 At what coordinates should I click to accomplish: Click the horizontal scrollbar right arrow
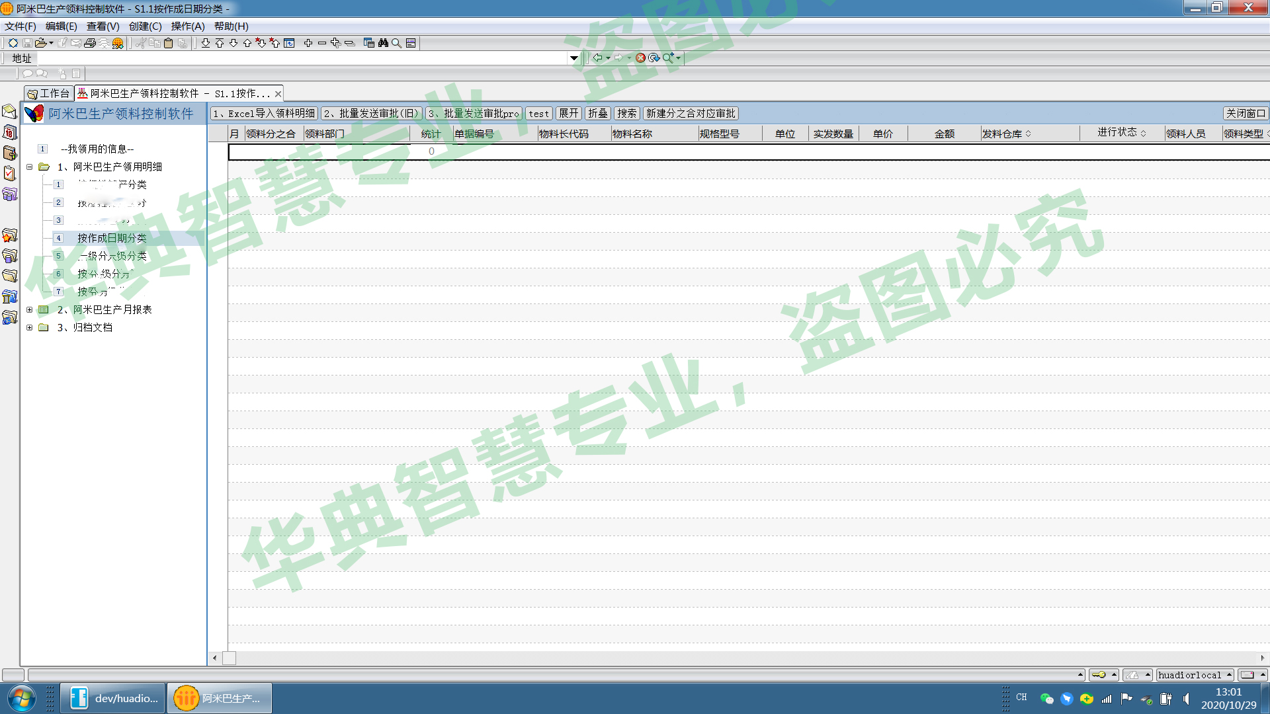pyautogui.click(x=1262, y=658)
